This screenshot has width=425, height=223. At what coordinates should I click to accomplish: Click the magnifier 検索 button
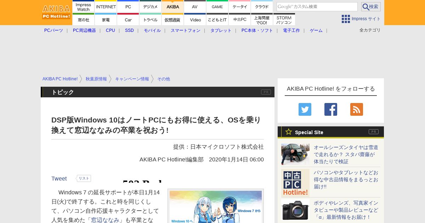(x=371, y=7)
